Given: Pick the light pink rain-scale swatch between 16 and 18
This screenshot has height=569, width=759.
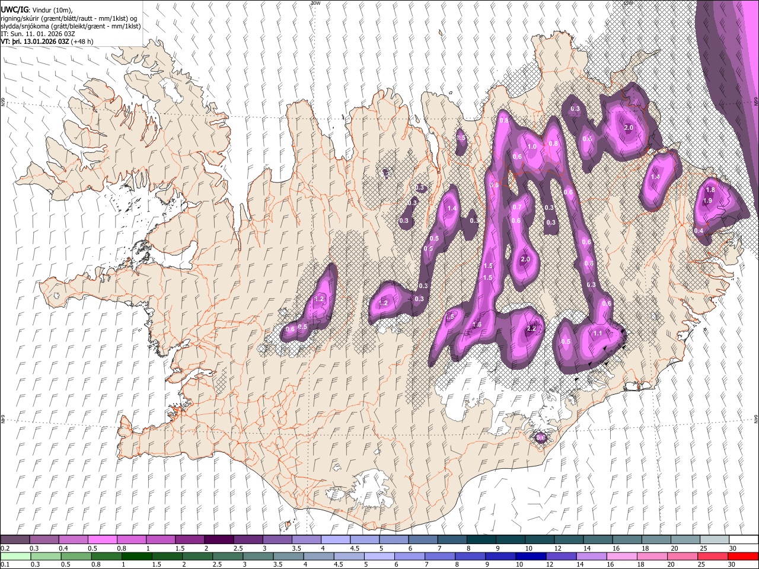Looking at the screenshot, I should [622, 556].
